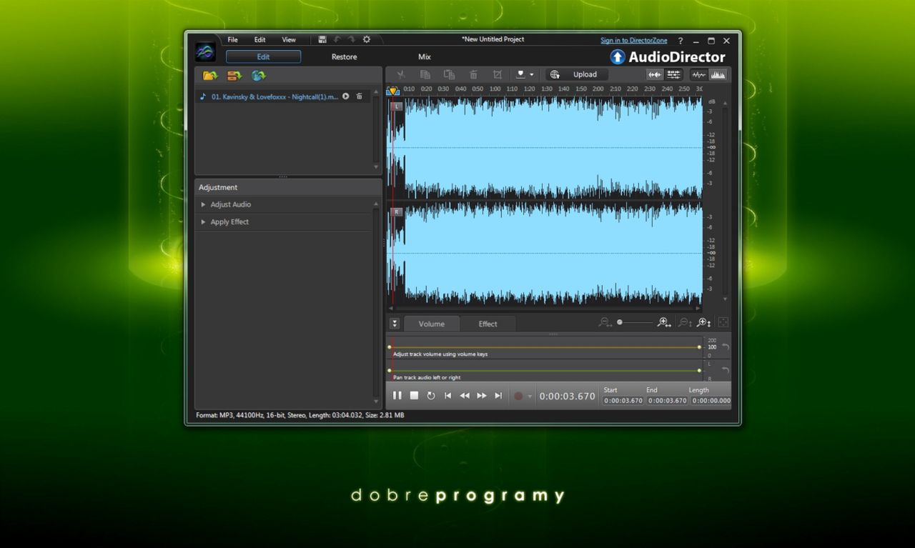Click the undo arrow in title bar

[x=337, y=39]
